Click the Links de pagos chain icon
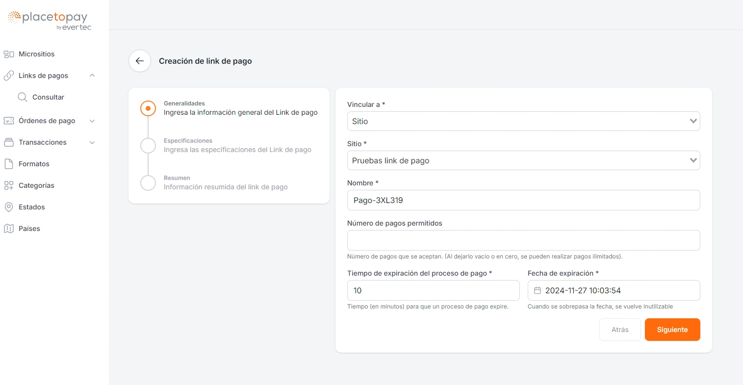 [9, 76]
